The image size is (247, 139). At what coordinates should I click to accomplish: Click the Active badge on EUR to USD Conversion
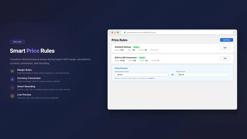(x=142, y=58)
